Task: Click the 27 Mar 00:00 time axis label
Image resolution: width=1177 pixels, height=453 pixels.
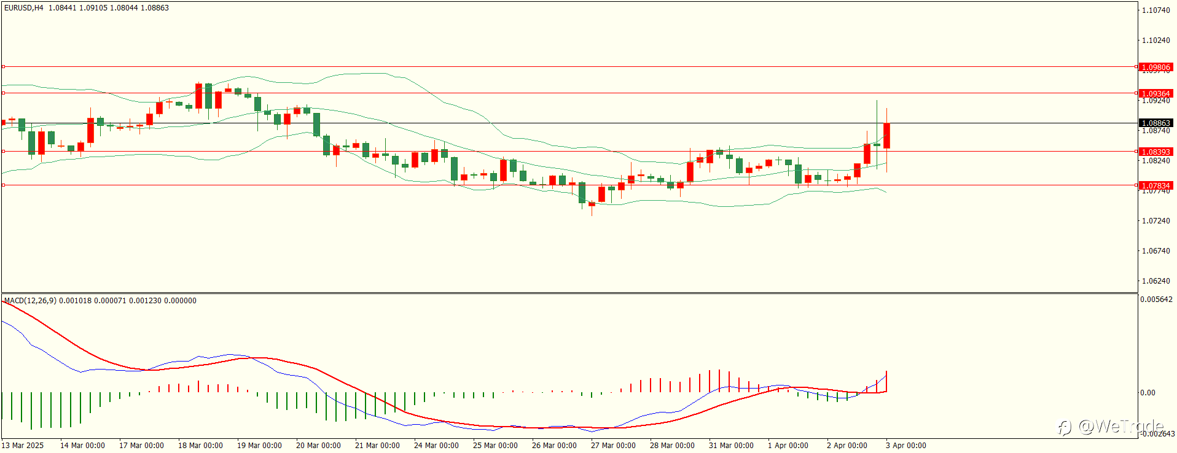Action: point(613,446)
